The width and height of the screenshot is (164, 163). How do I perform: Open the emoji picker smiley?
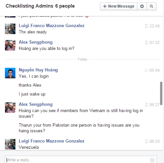coord(152,160)
